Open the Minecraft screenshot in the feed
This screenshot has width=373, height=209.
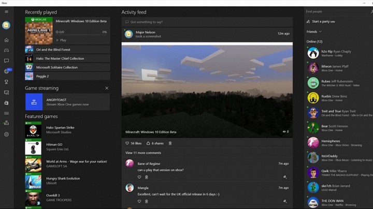207,90
